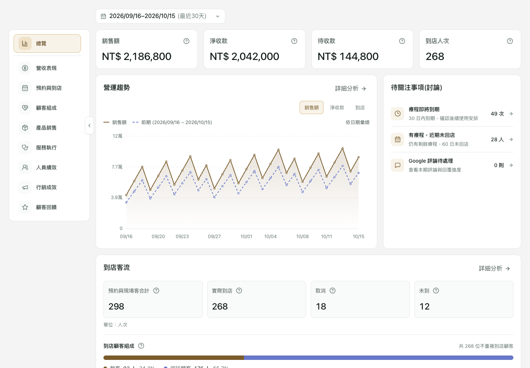Screen dimensions: 530x368
Task: Select the 銷售額 chart tab
Action: 312,107
